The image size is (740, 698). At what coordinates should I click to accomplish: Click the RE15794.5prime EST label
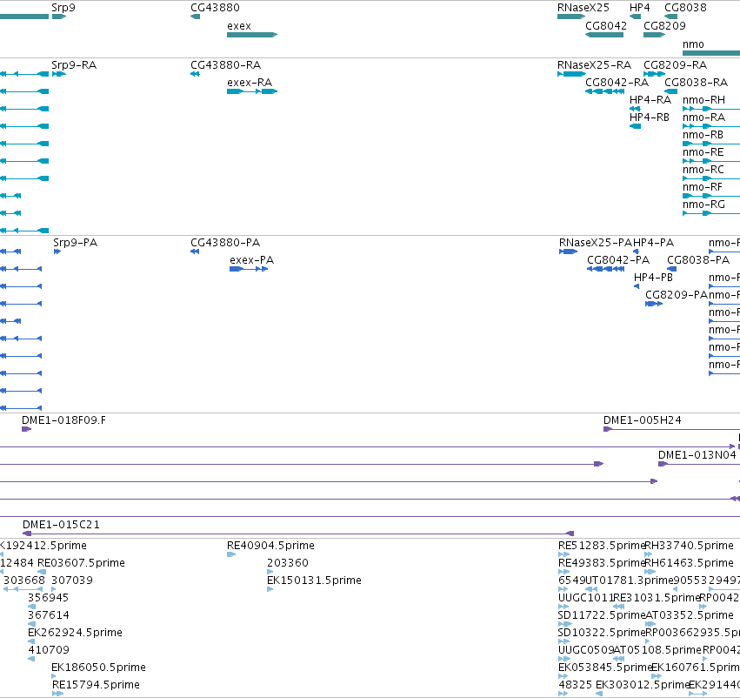click(x=96, y=685)
